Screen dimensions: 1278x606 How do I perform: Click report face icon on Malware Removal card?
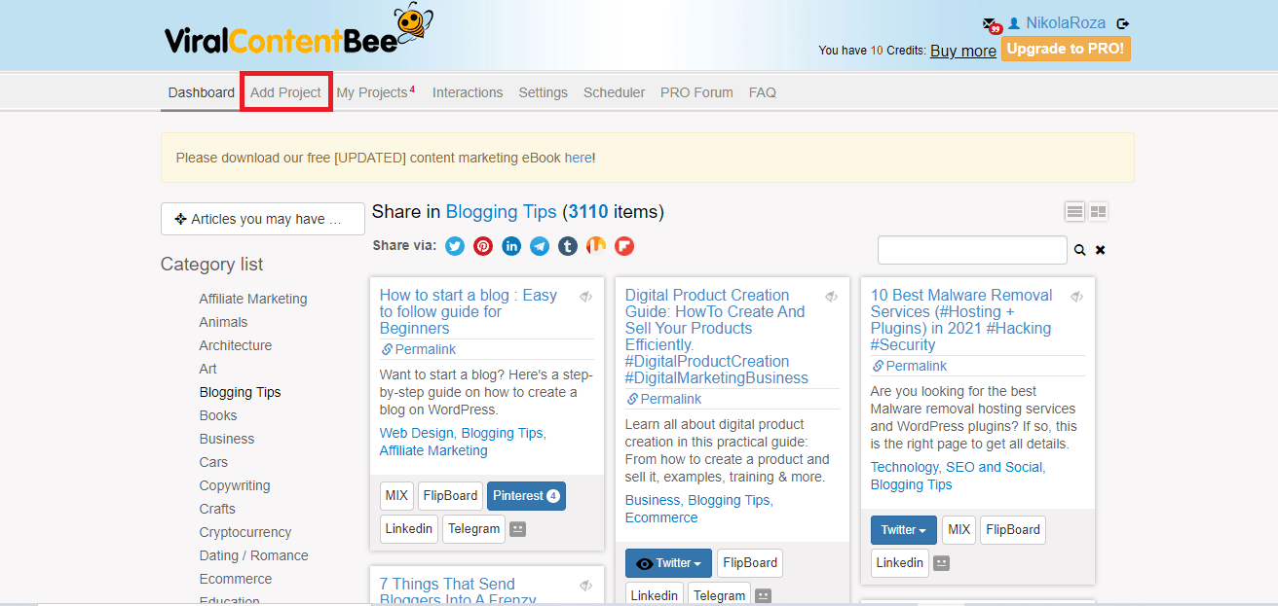click(941, 563)
